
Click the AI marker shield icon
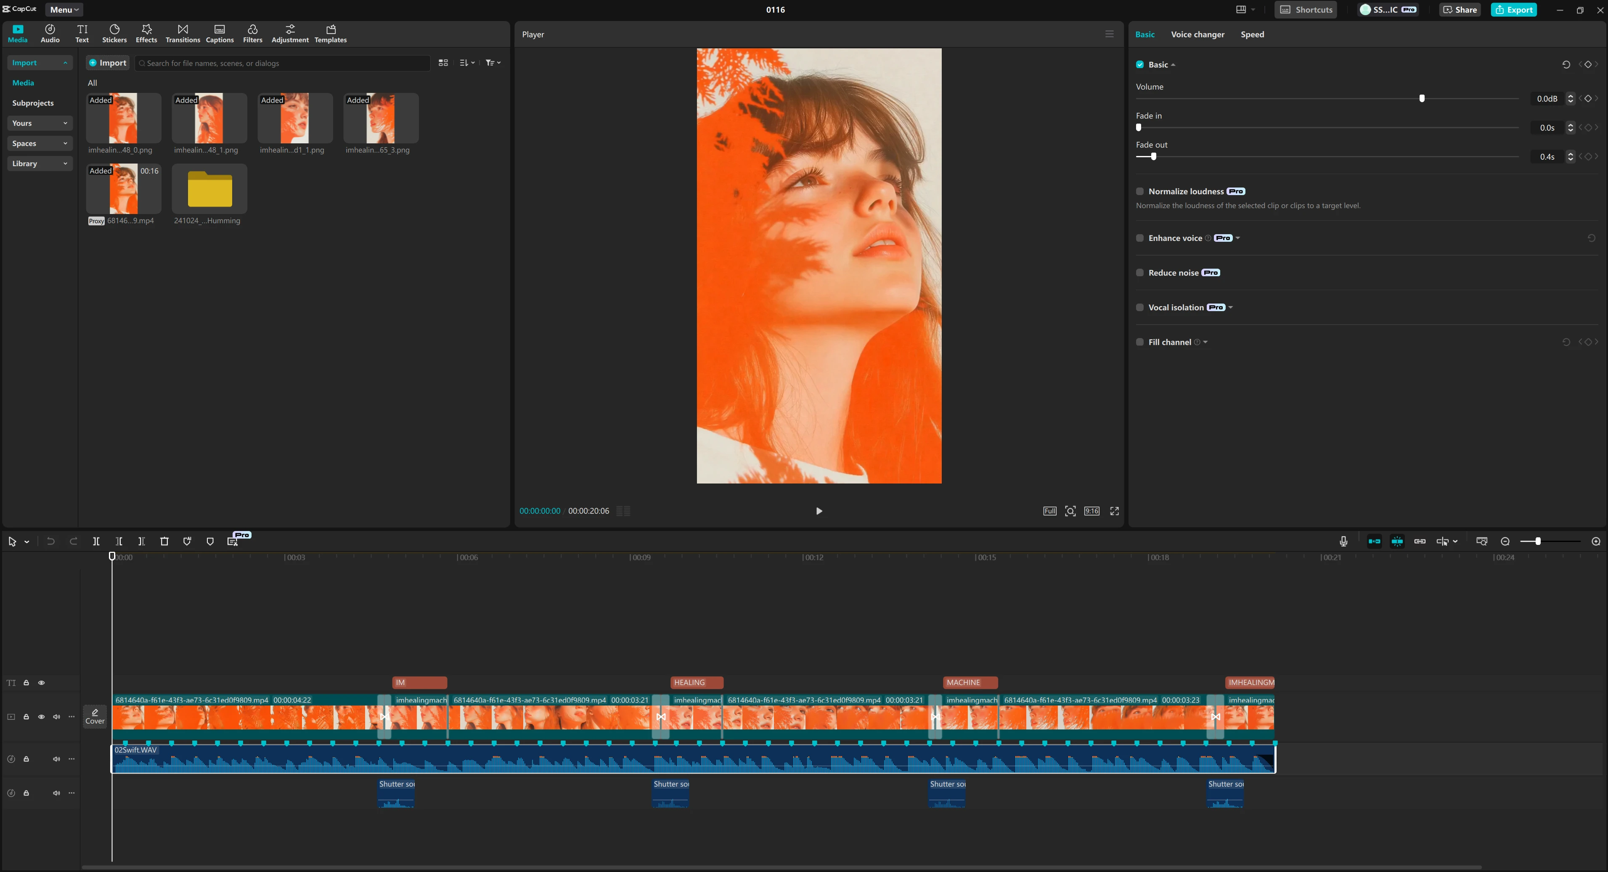coord(187,541)
